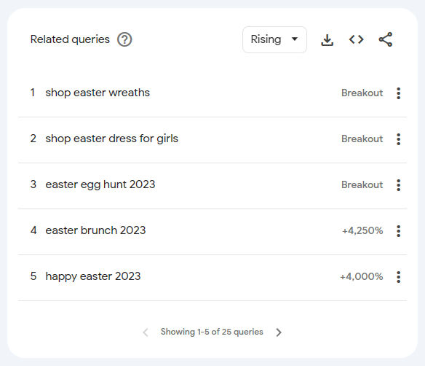Open more options for easter egg hunt 2023

(399, 185)
